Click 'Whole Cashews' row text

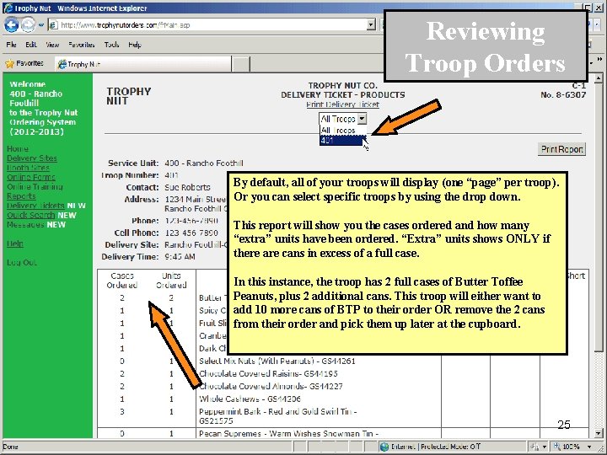pyautogui.click(x=250, y=399)
